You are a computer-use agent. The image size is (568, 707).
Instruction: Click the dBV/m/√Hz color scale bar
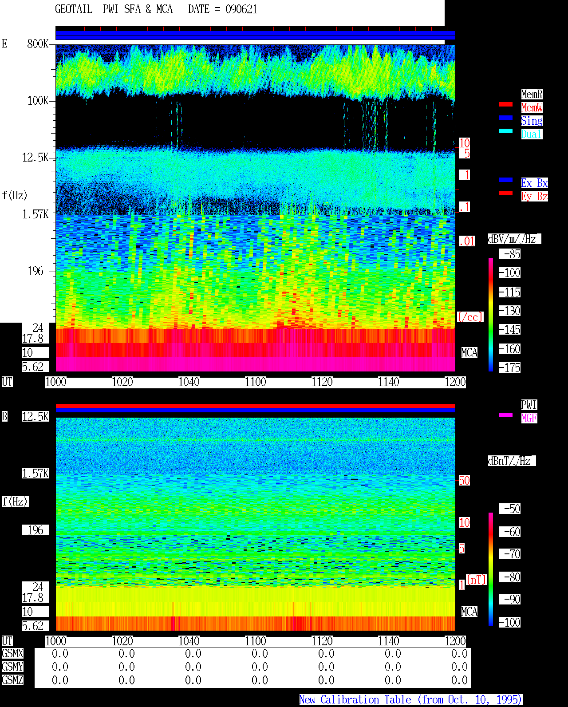coord(491,314)
